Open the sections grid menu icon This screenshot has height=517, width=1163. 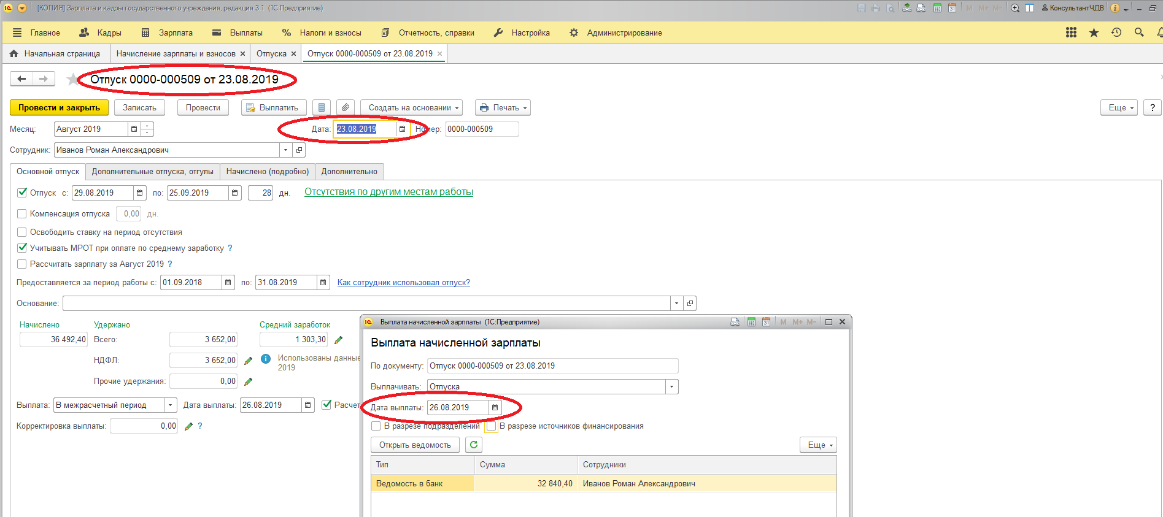tap(1071, 33)
